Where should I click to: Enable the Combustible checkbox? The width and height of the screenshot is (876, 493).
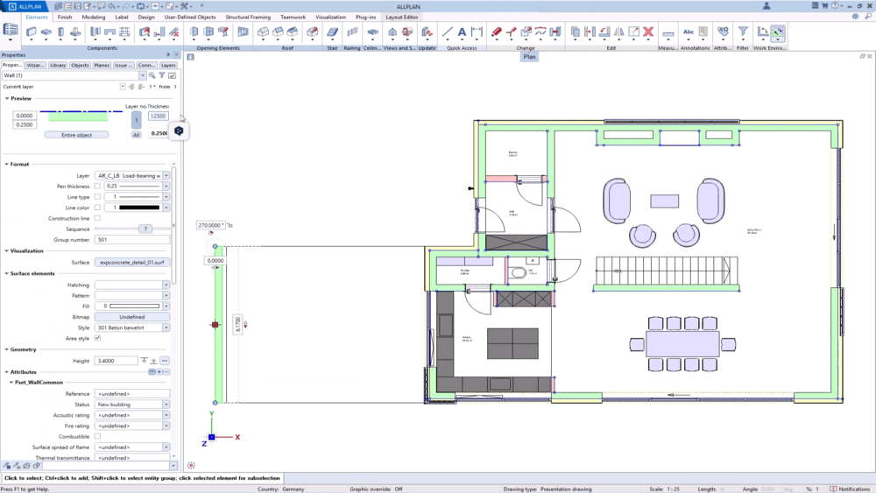click(97, 436)
